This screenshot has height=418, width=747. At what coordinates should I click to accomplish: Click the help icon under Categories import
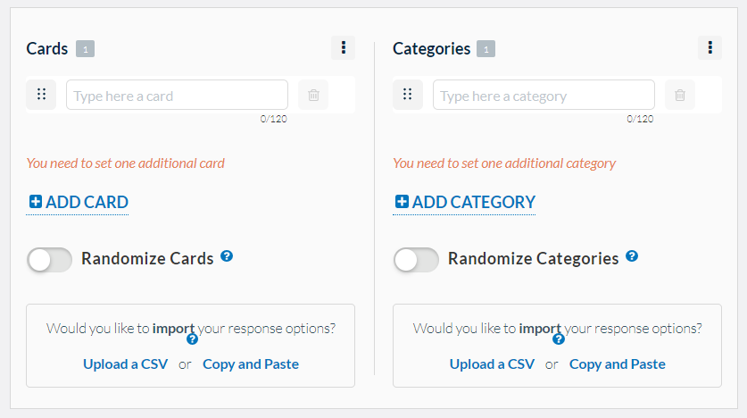point(559,339)
